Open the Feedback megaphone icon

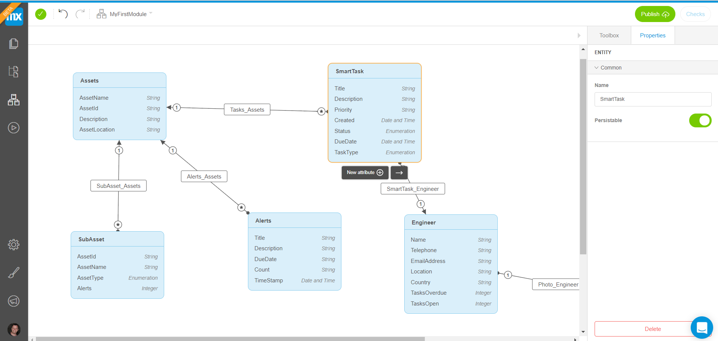point(13,301)
